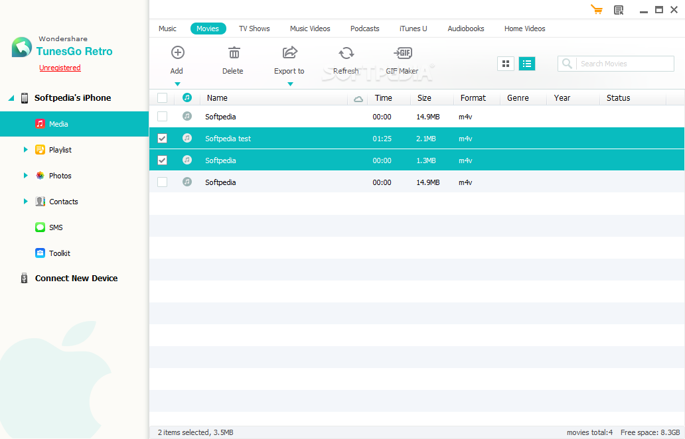
Task: Click "2 items selected, 3.5MB" status text
Action: (x=196, y=432)
